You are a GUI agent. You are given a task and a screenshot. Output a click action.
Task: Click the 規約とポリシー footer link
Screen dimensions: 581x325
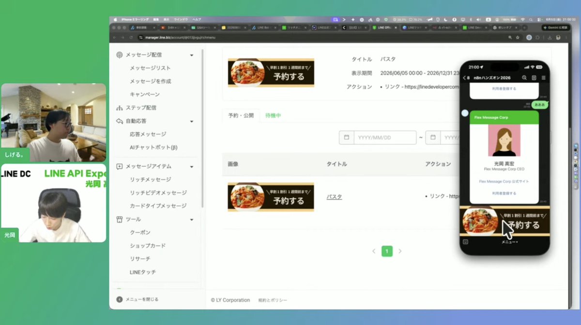[273, 300]
